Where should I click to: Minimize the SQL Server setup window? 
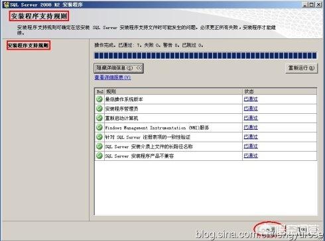305,5
